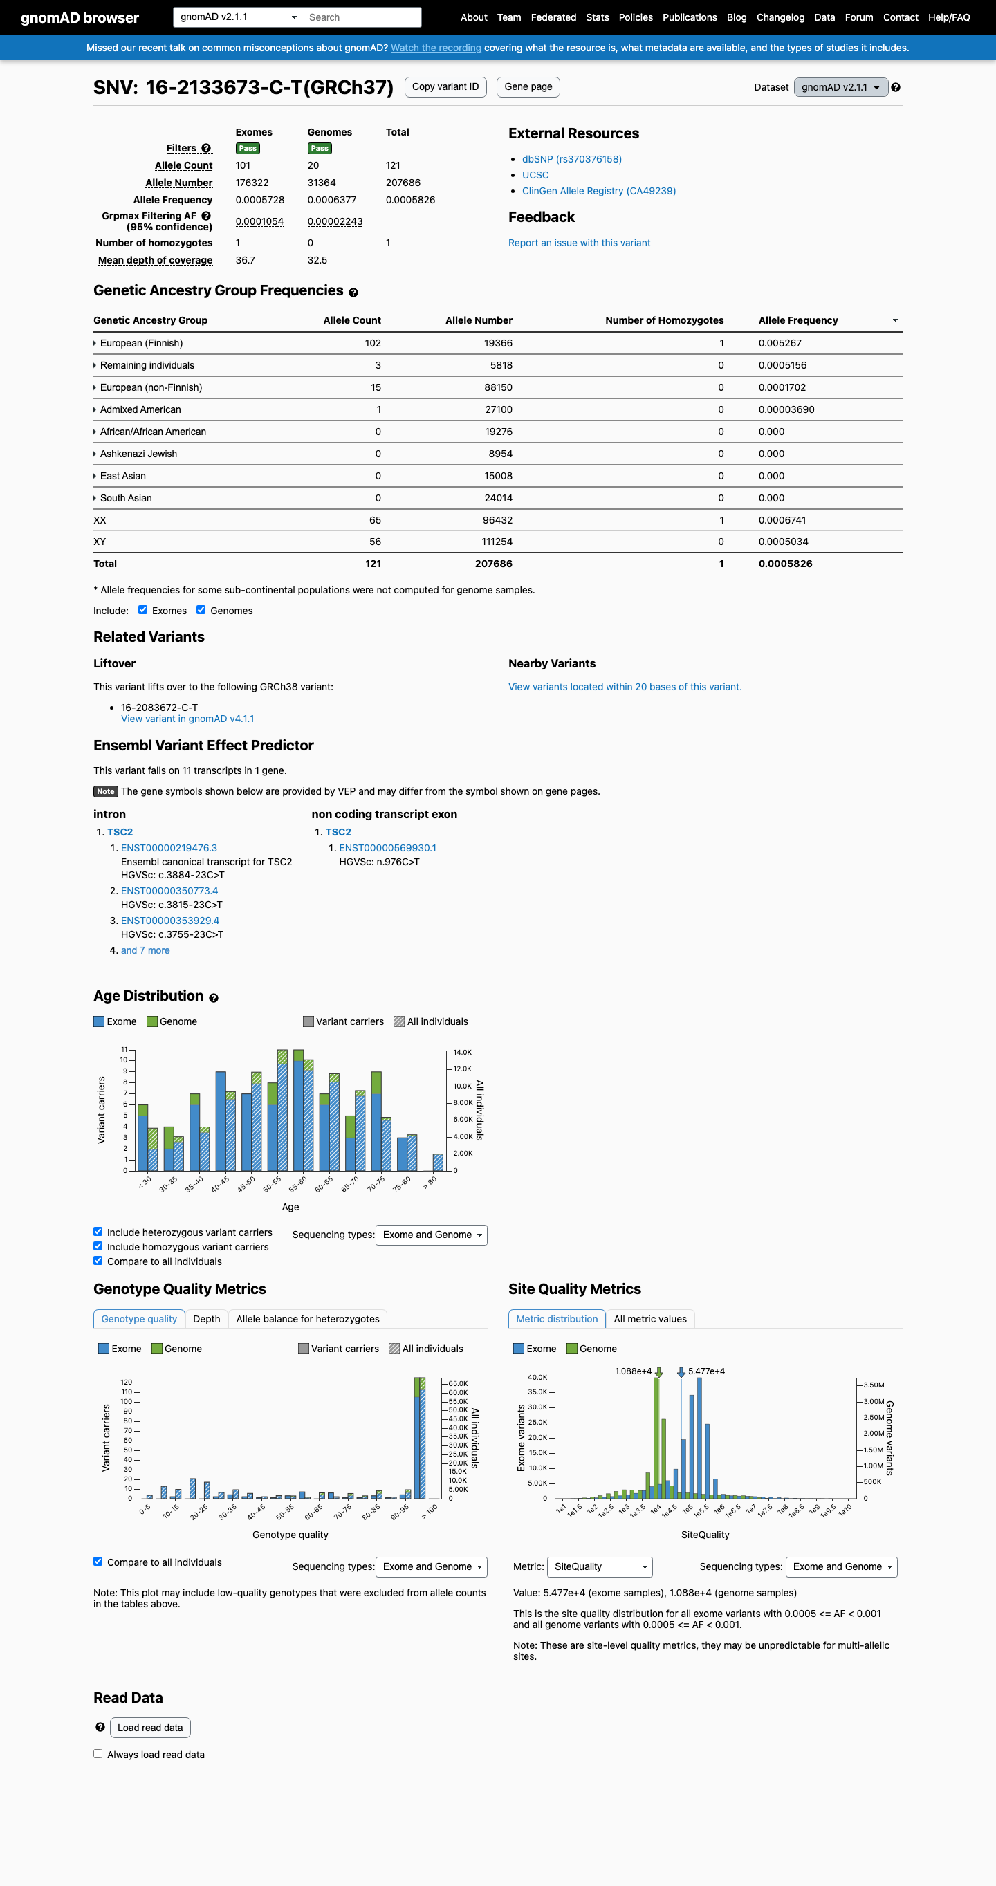Click the gnomAD browser logo title

pyautogui.click(x=80, y=17)
